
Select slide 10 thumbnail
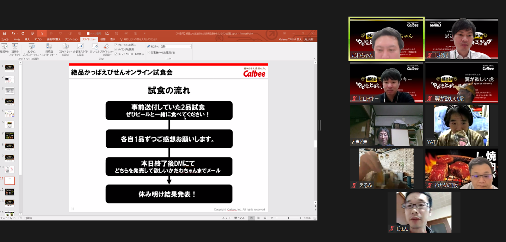tap(9, 169)
